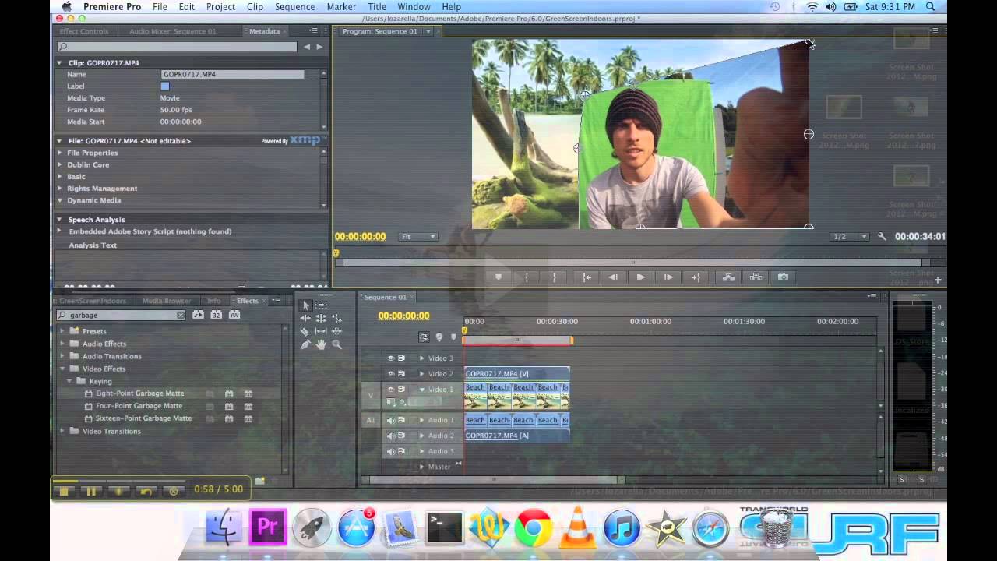
Task: Open the Fit zoom level dropdown
Action: 418,237
